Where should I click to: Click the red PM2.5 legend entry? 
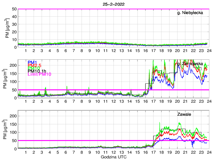(x=35, y=65)
